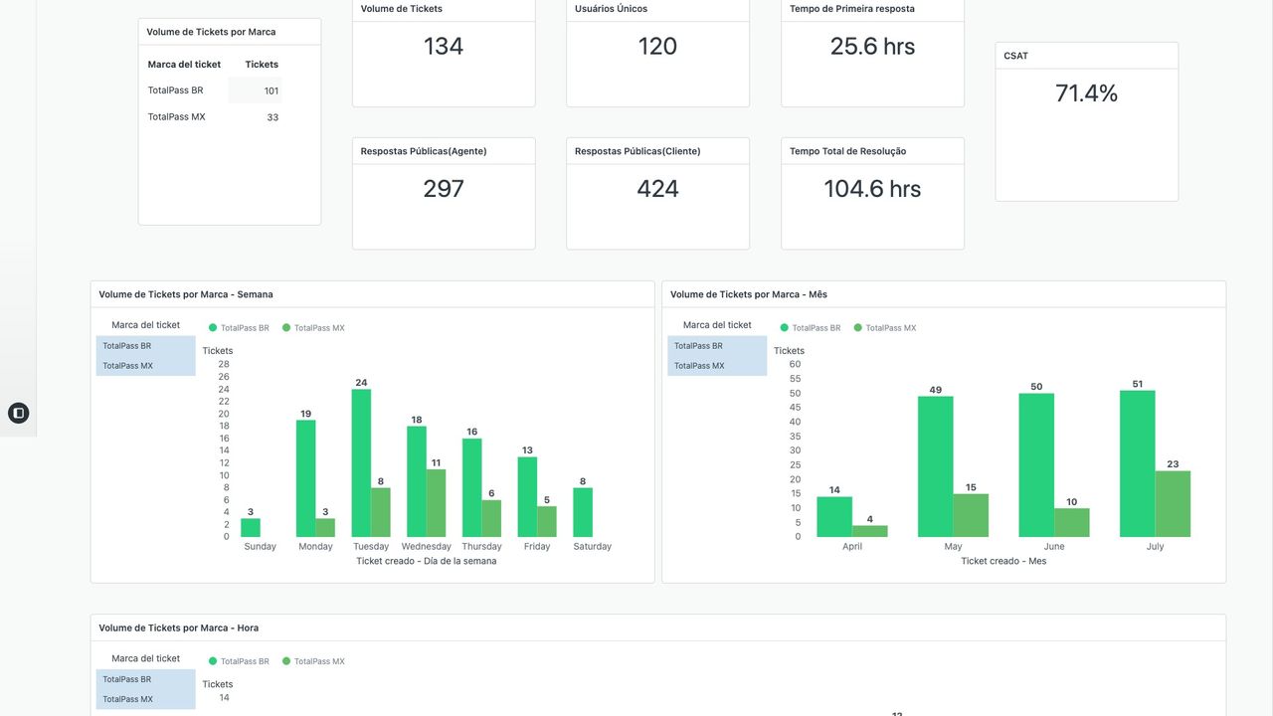Select the 101 tickets cell
The image size is (1273, 716).
click(255, 90)
